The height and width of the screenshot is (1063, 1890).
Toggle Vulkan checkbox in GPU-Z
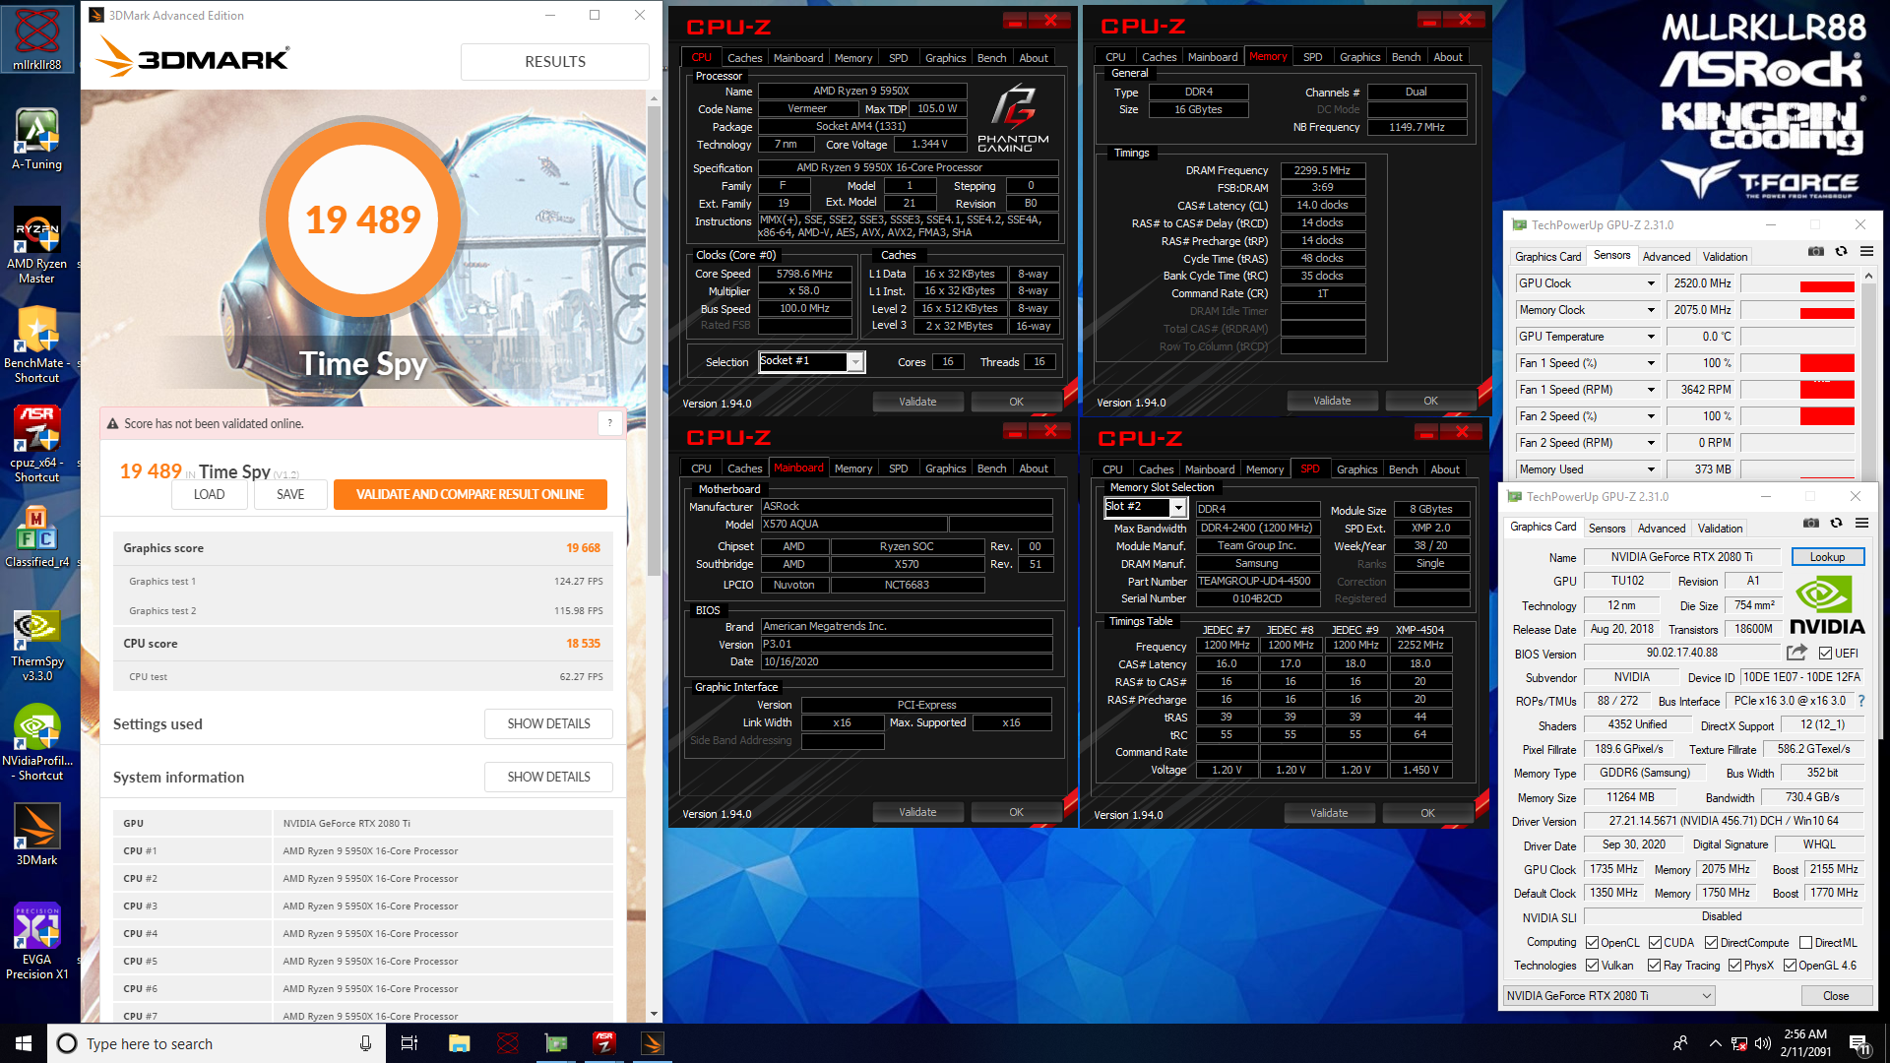1593,966
